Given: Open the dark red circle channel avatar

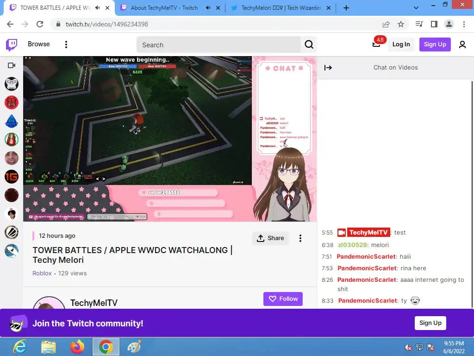Looking at the screenshot, I should pyautogui.click(x=12, y=195).
